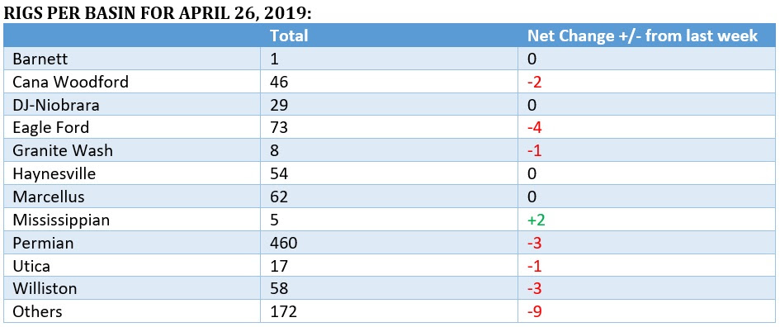Screen dimensions: 780x327
Task: Select the red -9 Others change
Action: [x=534, y=311]
